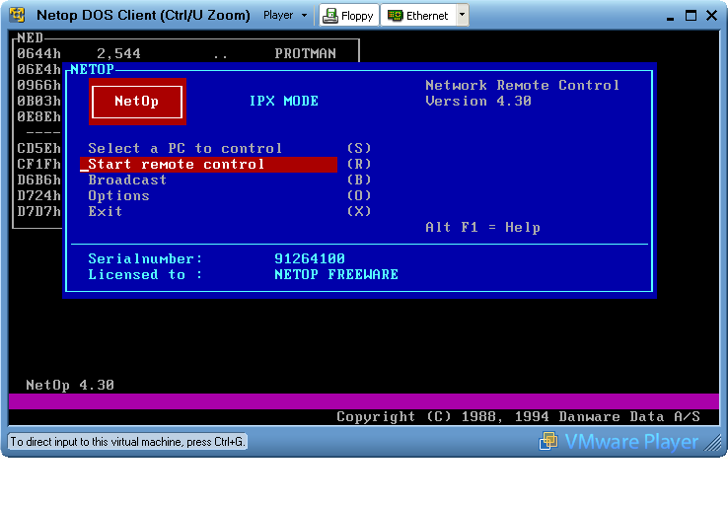Expand the arrow next to Ethernet
The image size is (728, 505).
point(462,15)
